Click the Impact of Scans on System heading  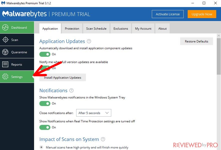tap(69, 139)
